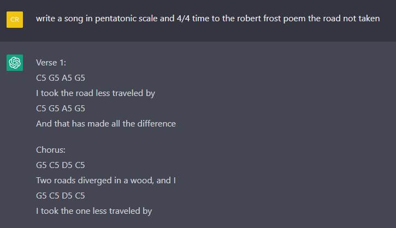This screenshot has height=228, width=396.
Task: Click the second 'C5 G5 A5 G5' notes line
Action: click(x=61, y=109)
